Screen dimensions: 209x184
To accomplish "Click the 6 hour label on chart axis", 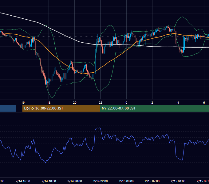I will 204,103.
